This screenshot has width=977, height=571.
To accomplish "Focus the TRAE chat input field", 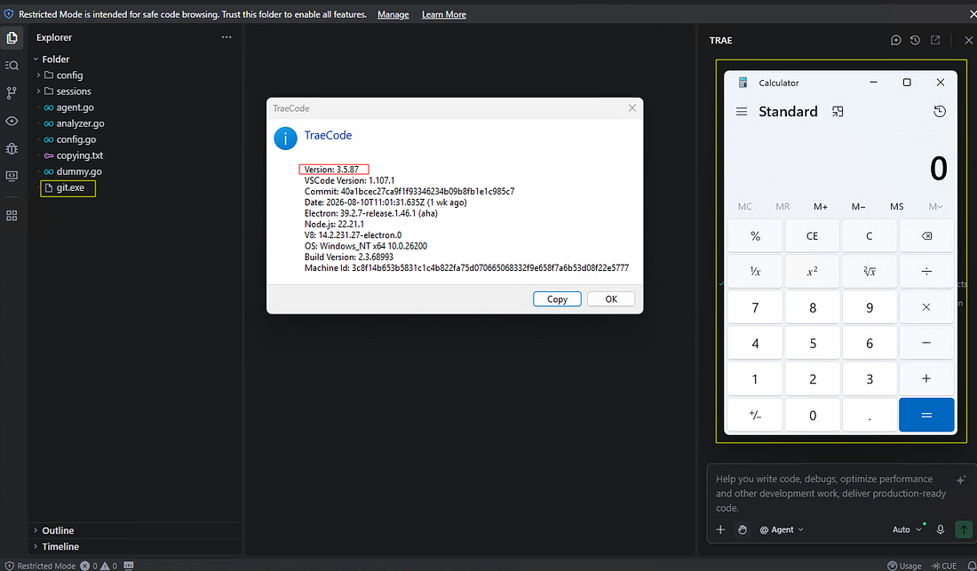I will (x=832, y=493).
